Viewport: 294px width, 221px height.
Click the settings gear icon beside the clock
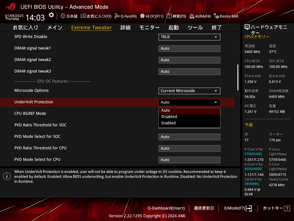pos(51,15)
